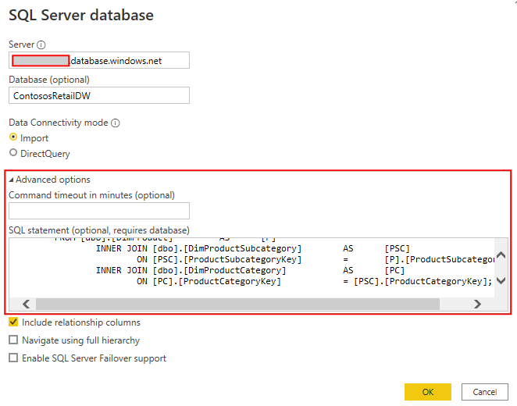Click the Cancel button
Screen dimensions: 517x406
[485, 392]
